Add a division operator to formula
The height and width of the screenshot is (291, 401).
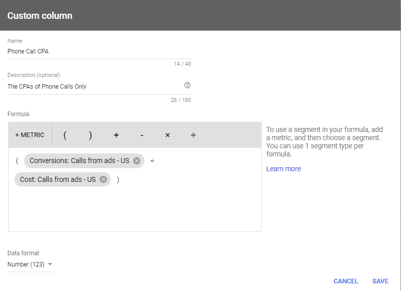(x=193, y=135)
